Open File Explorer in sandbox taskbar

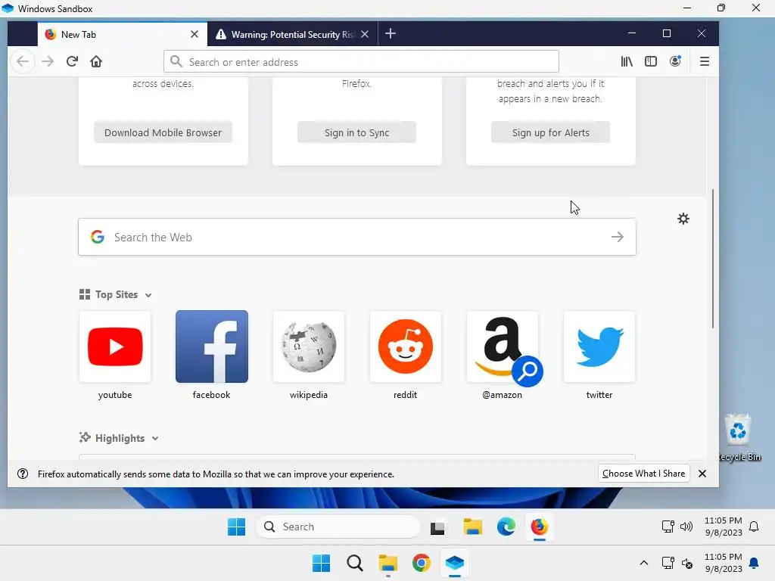pyautogui.click(x=472, y=527)
